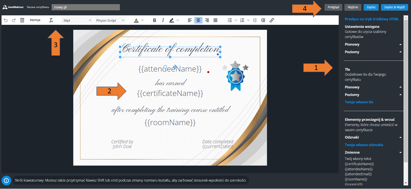Click the Zapisz & Wyjdź button

click(x=394, y=7)
